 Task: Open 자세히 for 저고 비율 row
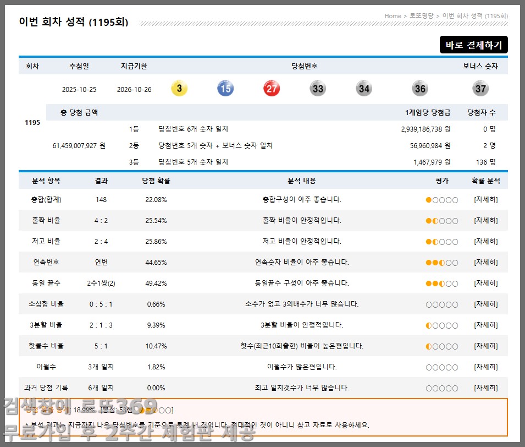486,242
